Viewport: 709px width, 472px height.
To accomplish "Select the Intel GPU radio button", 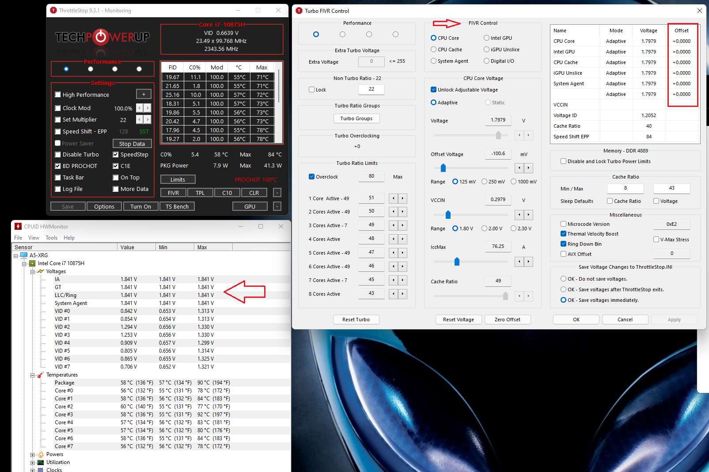I will tap(486, 38).
